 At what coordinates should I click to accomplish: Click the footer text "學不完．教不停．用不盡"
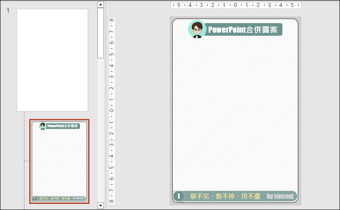click(x=225, y=196)
